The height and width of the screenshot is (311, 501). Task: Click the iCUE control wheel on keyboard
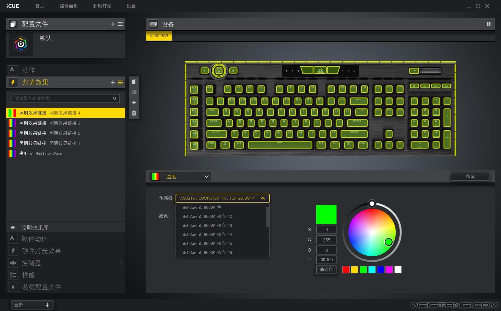pos(219,71)
